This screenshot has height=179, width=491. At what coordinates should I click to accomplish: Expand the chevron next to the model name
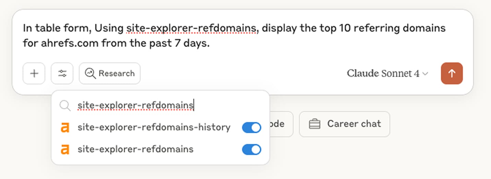(425, 74)
